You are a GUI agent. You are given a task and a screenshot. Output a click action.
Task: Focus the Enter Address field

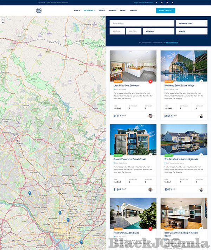pos(142,23)
